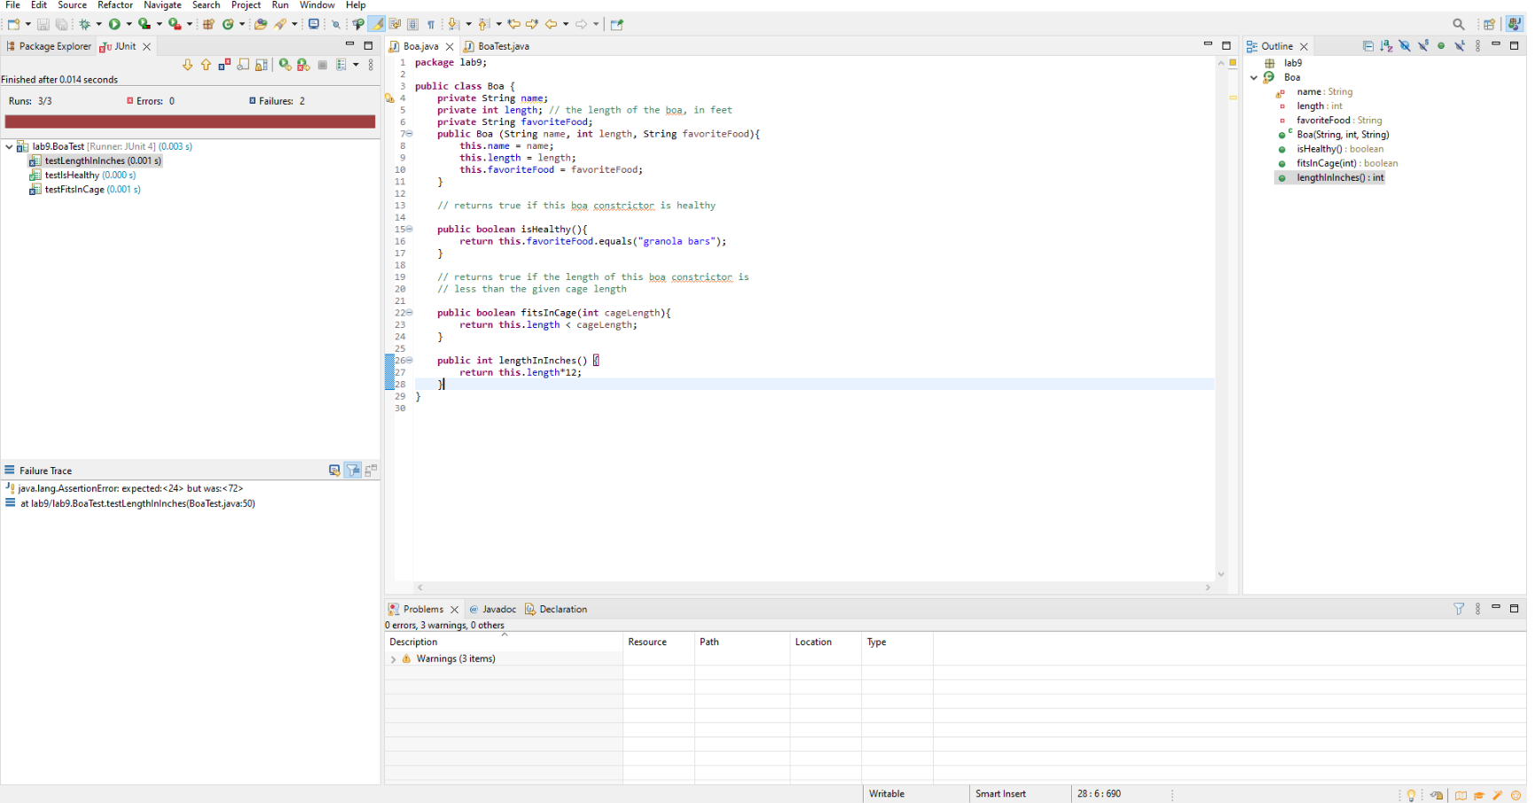
Task: Toggle Hide Local Types in Outline
Action: 1460,46
